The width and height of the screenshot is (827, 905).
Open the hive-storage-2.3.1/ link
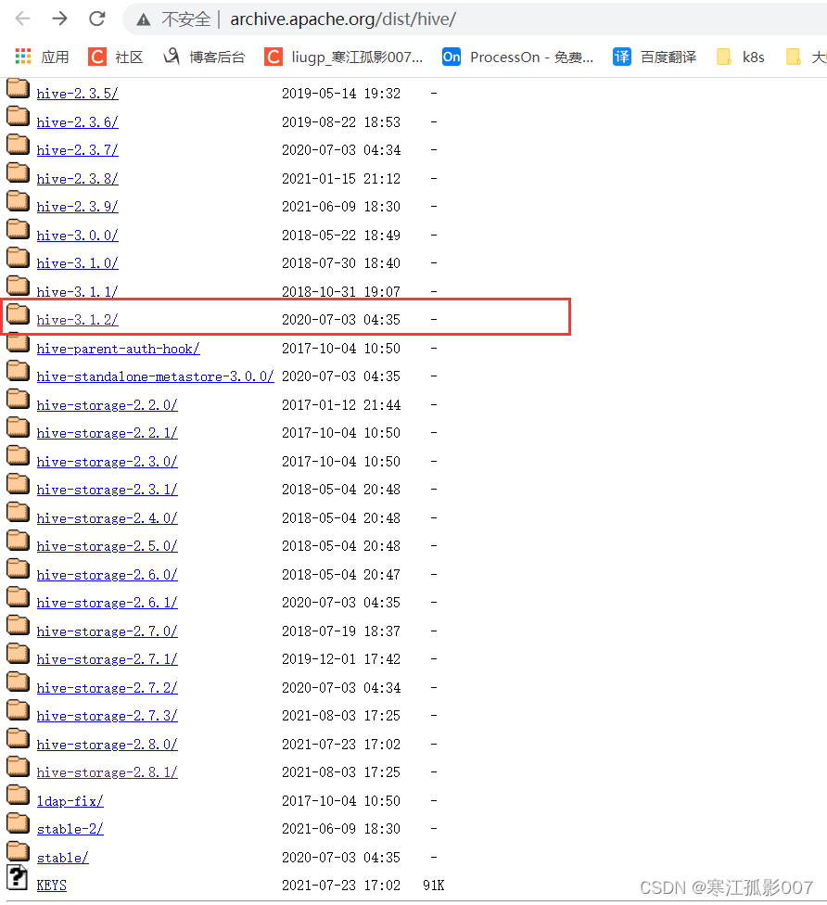108,490
